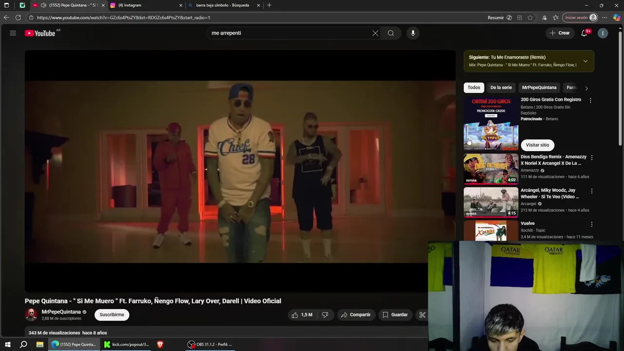Viewport: 624px width, 351px height.
Task: Start voice search with the microphone
Action: click(413, 33)
